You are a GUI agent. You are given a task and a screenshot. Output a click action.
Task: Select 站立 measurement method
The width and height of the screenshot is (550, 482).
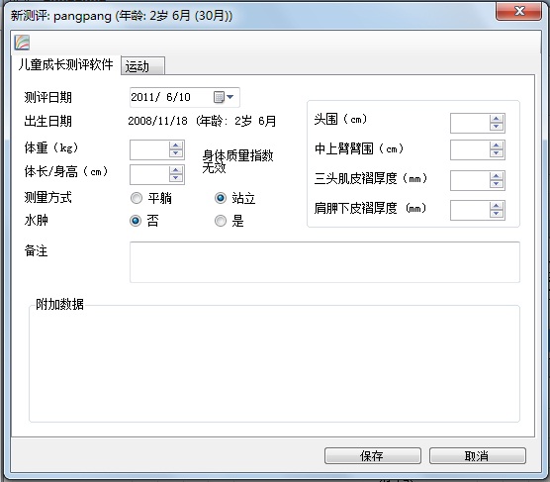pyautogui.click(x=221, y=198)
